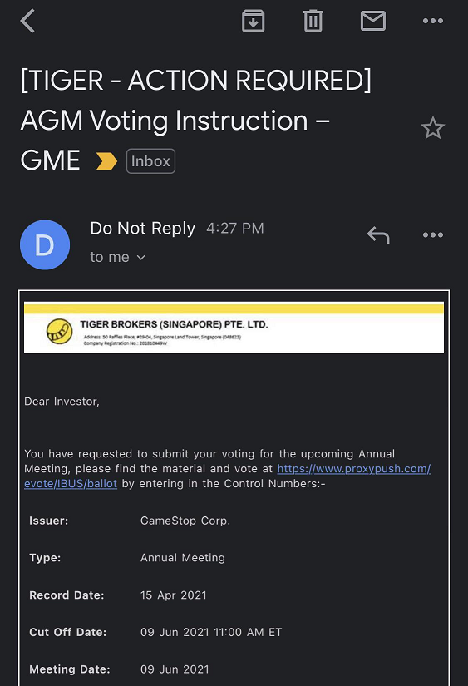Open message options beside reply arrow
Viewport: 468px width, 686px height.
[x=433, y=235]
